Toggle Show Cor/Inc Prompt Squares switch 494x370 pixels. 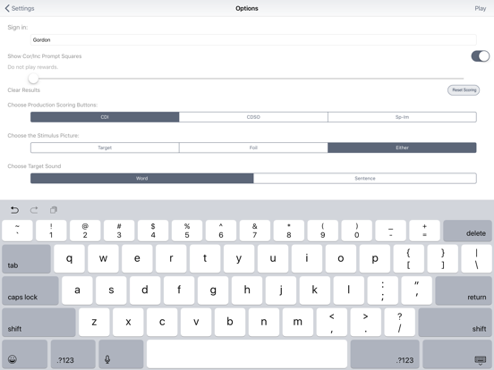[x=481, y=56]
